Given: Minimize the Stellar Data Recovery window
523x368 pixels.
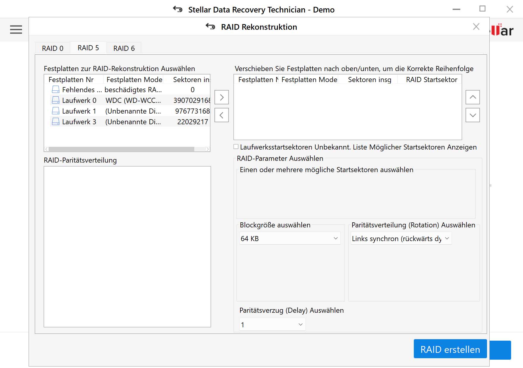Looking at the screenshot, I should coord(456,10).
